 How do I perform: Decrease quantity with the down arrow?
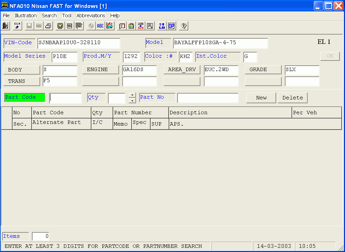pos(132,100)
